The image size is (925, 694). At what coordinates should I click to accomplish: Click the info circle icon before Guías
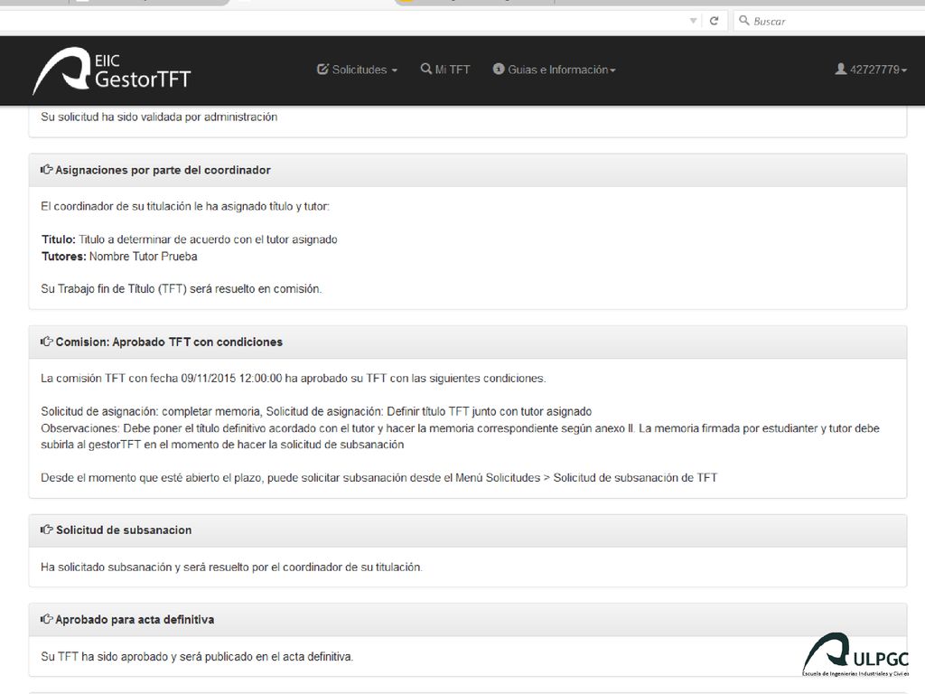click(x=498, y=69)
